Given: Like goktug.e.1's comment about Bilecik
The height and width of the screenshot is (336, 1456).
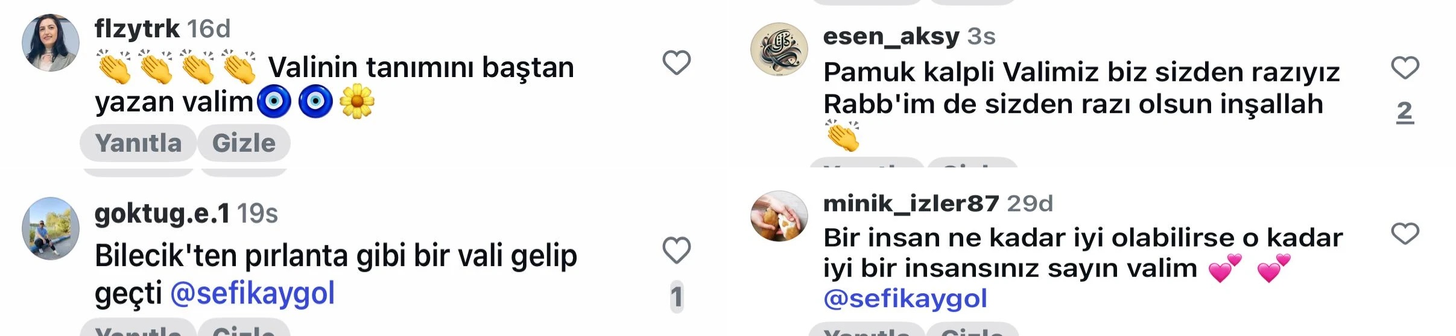Looking at the screenshot, I should tap(676, 250).
